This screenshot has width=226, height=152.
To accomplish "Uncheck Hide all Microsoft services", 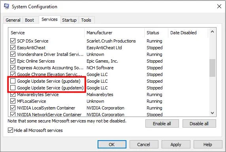I will coord(10,130).
